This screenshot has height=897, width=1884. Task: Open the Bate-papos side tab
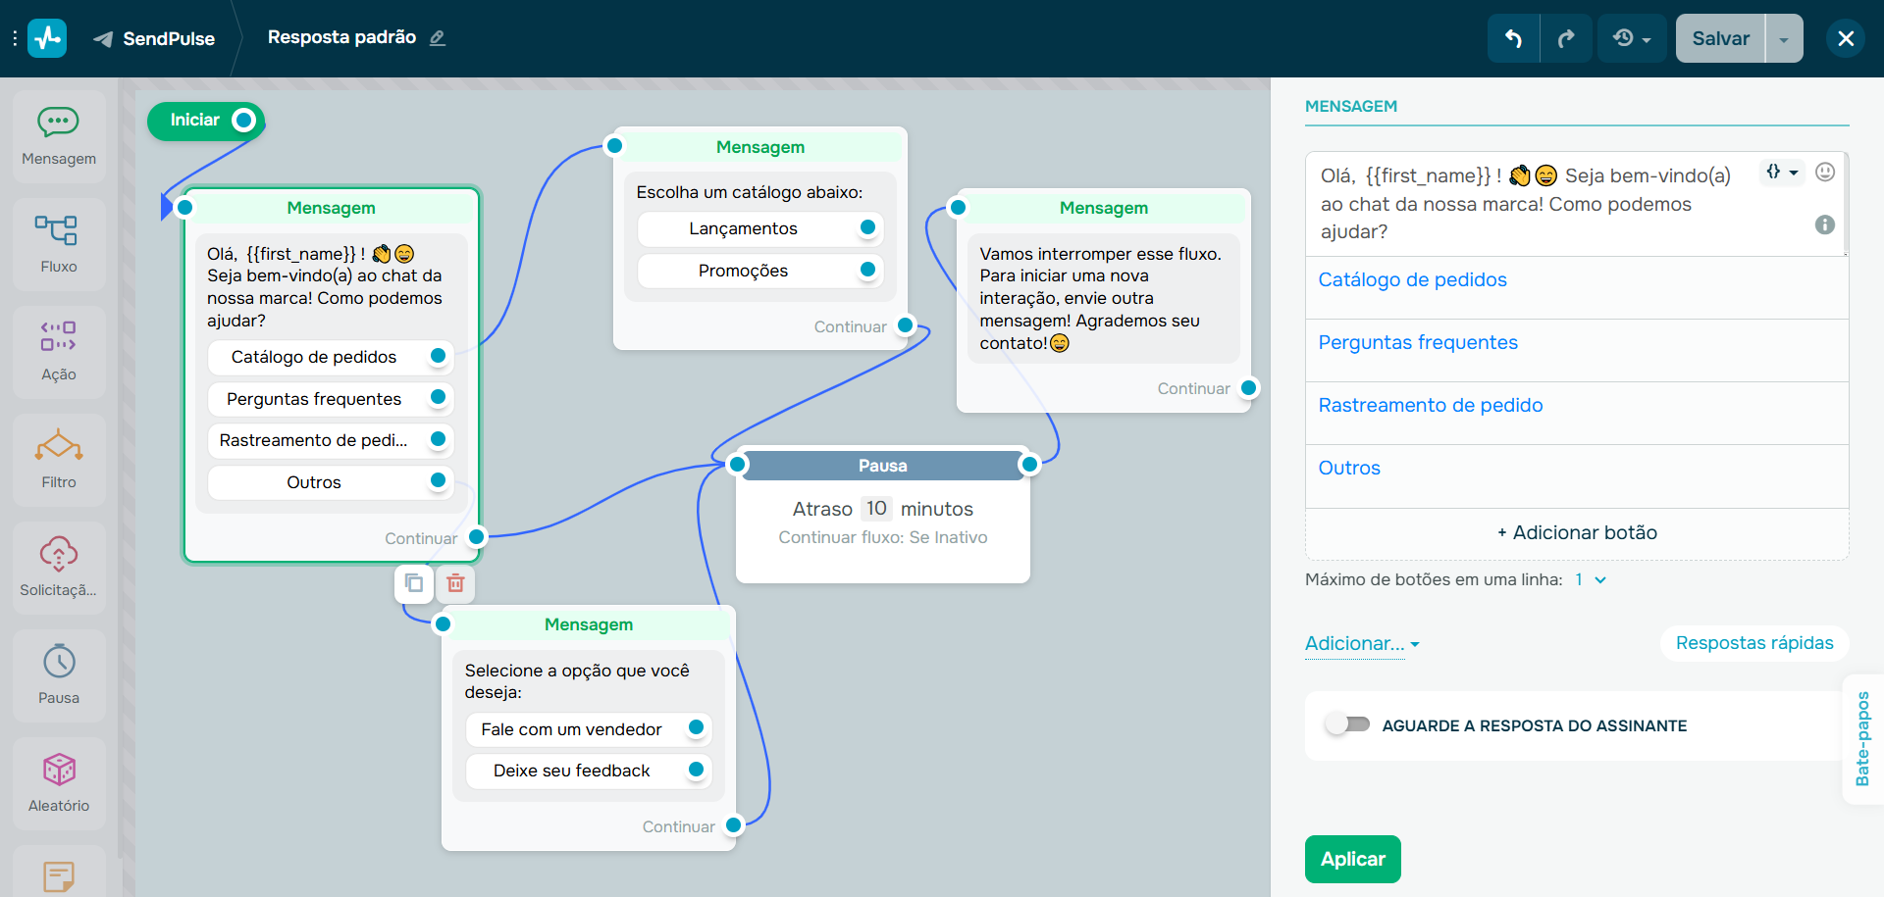pyautogui.click(x=1862, y=739)
